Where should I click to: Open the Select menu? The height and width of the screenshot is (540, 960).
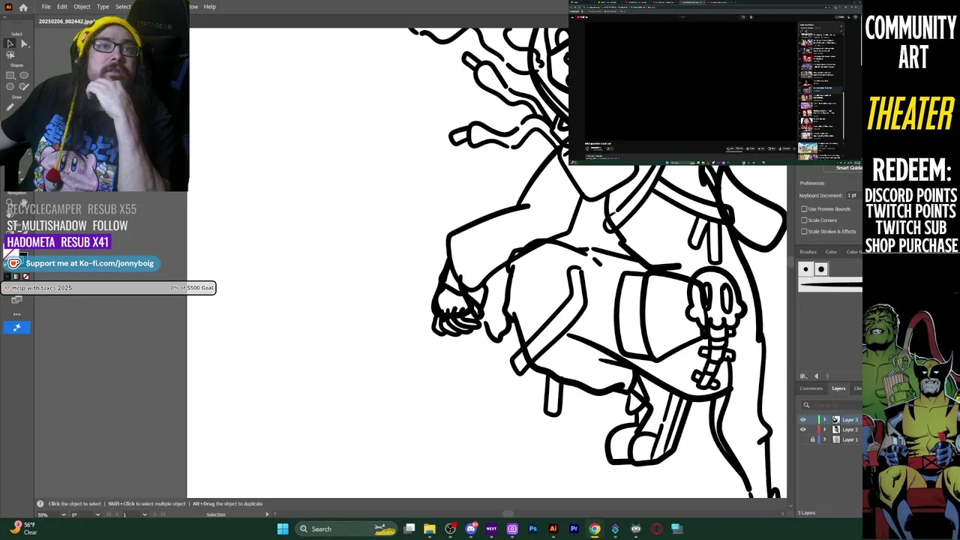click(123, 7)
